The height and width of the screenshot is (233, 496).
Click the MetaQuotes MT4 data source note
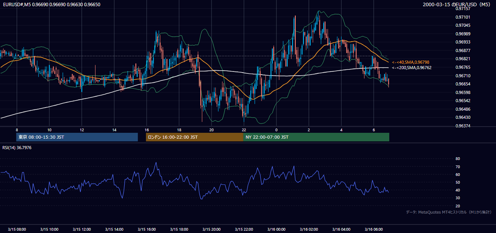point(449,212)
